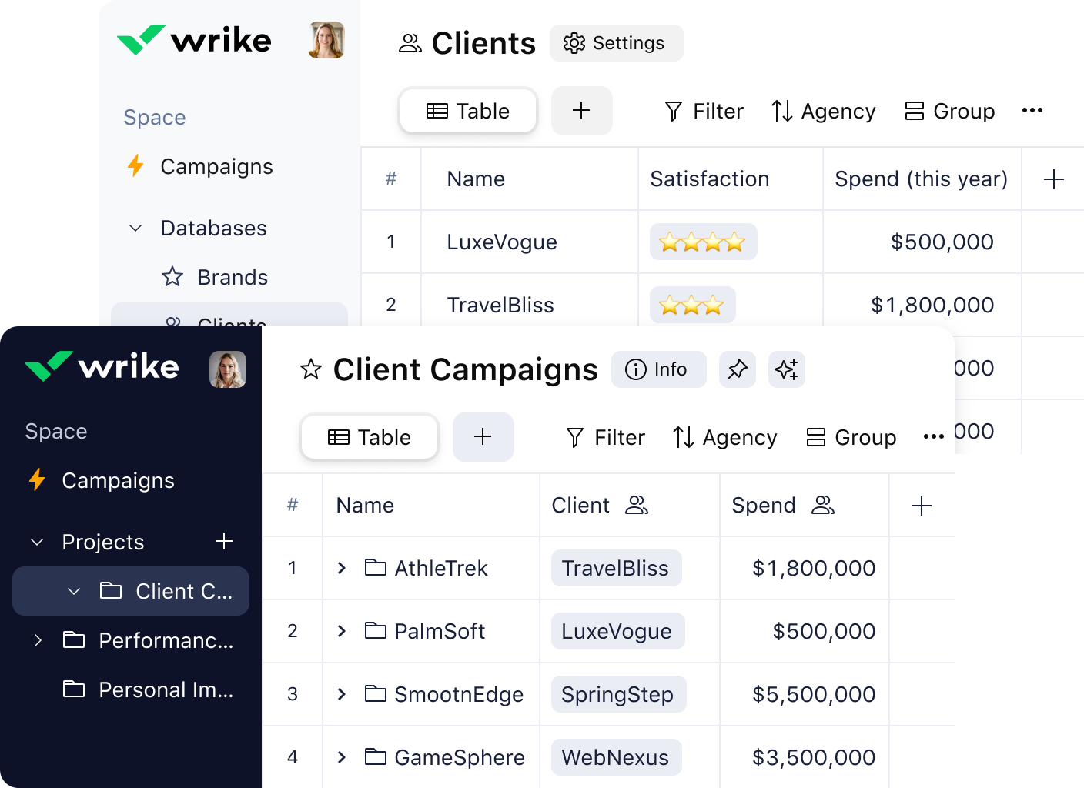1084x788 pixels.
Task: Select the TravelBliss name cell in the Clients table
Action: click(530, 306)
